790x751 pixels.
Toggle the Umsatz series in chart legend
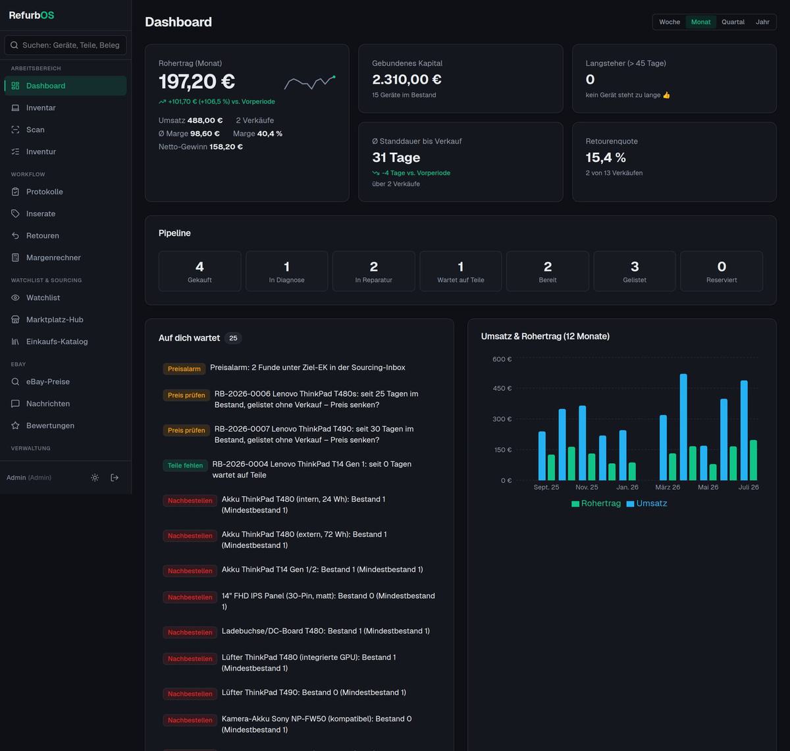click(647, 503)
